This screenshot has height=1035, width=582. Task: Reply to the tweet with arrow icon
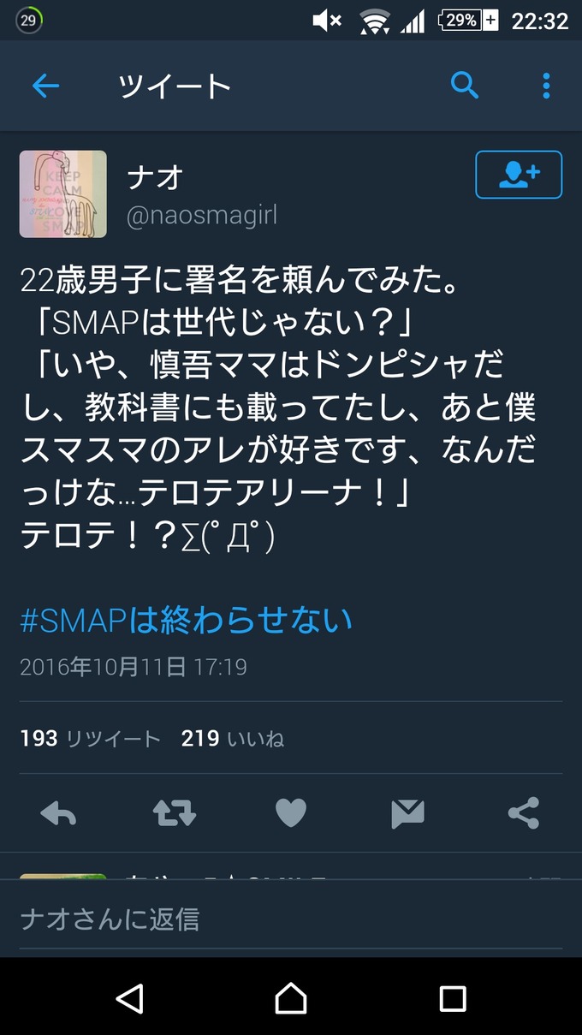tap(58, 812)
